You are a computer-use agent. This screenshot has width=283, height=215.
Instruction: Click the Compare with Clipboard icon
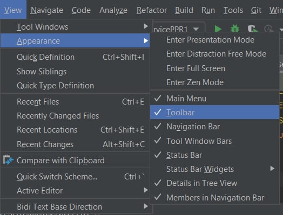point(8,160)
